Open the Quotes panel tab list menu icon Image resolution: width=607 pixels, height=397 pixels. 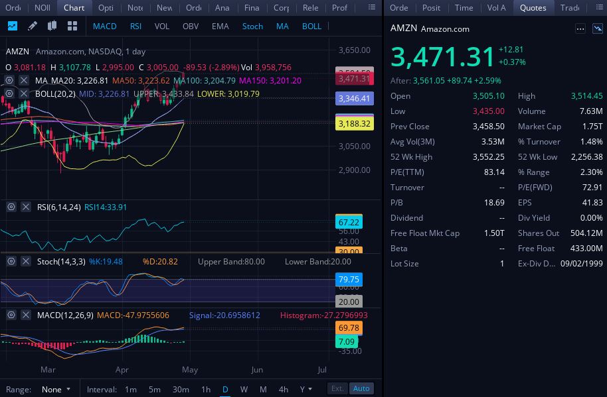pos(599,7)
